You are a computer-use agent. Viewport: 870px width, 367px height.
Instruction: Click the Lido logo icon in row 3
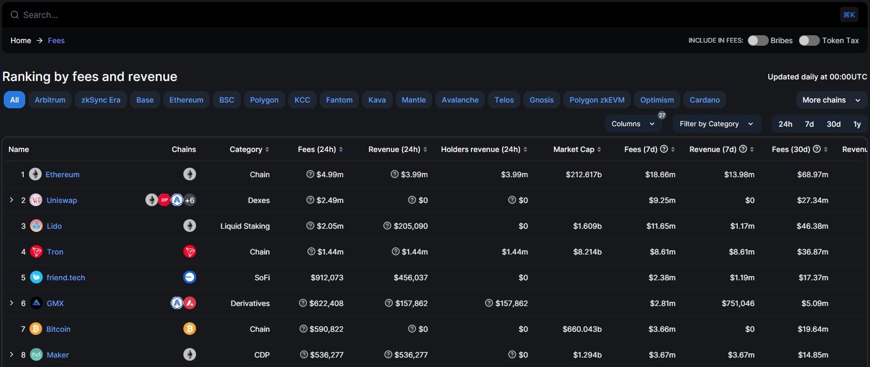[36, 226]
